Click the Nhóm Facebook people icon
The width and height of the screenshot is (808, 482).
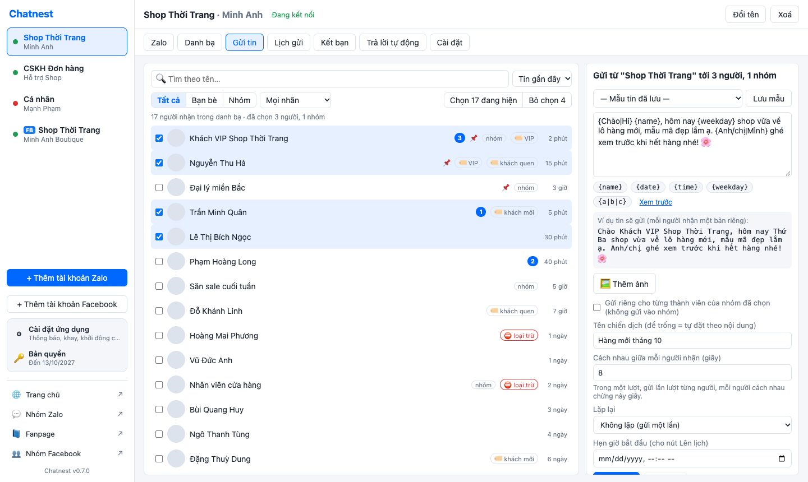click(16, 453)
